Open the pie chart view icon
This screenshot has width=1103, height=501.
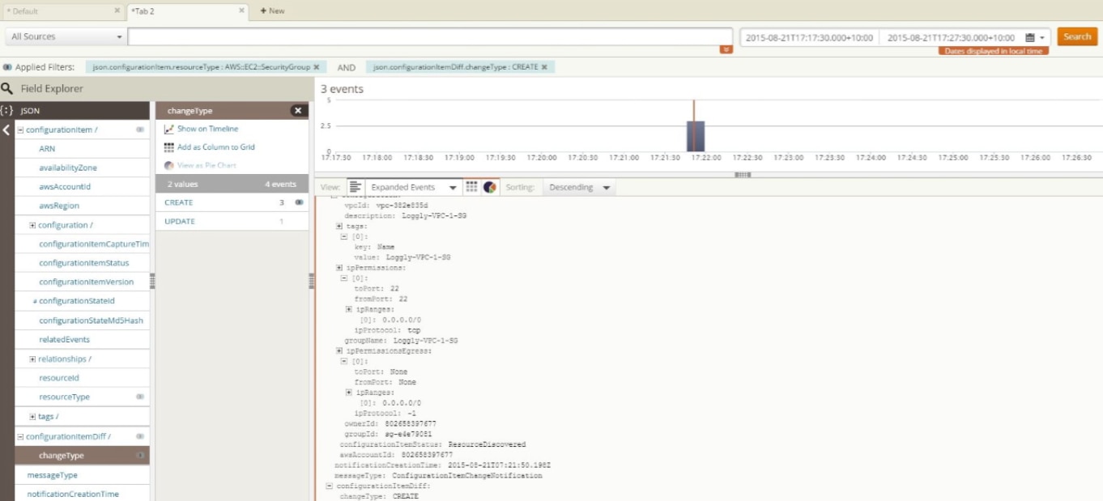click(x=490, y=187)
